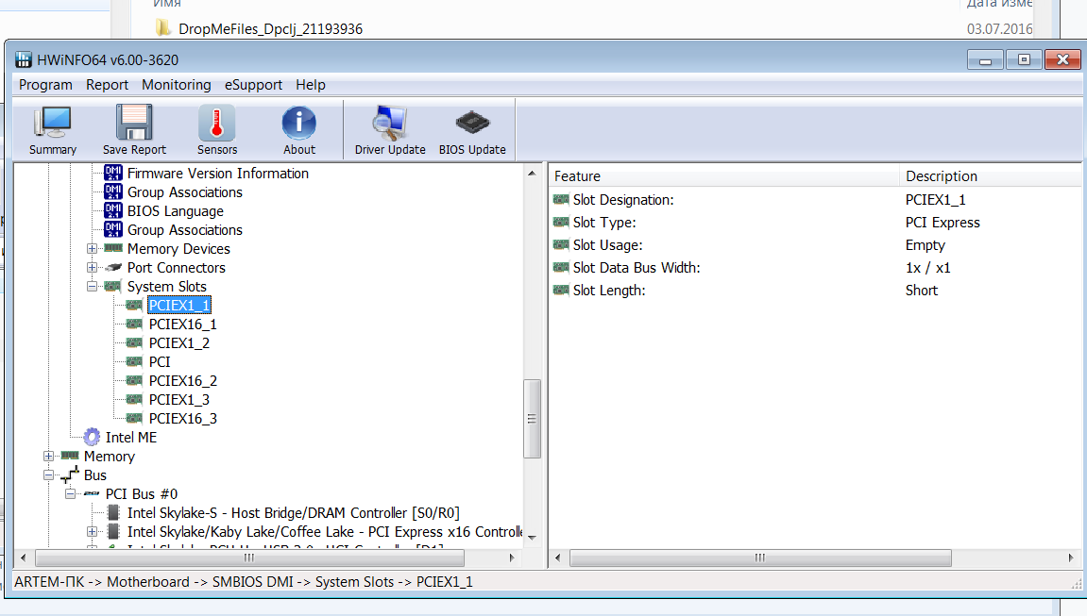The image size is (1087, 616).
Task: Select the second Group Associations item
Action: (x=184, y=230)
